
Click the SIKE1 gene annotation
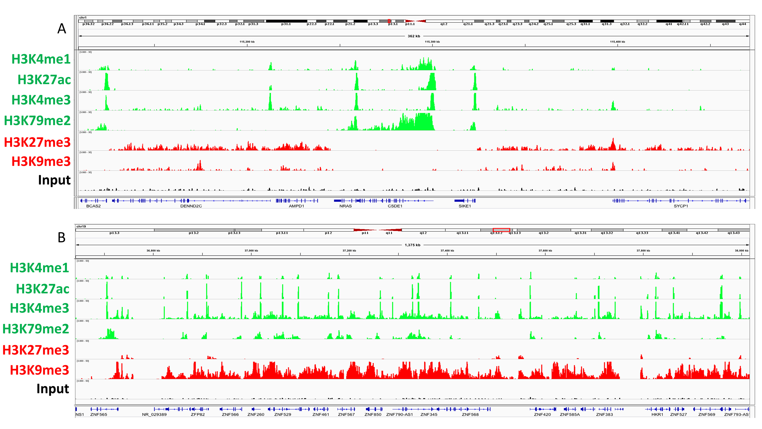tap(464, 206)
